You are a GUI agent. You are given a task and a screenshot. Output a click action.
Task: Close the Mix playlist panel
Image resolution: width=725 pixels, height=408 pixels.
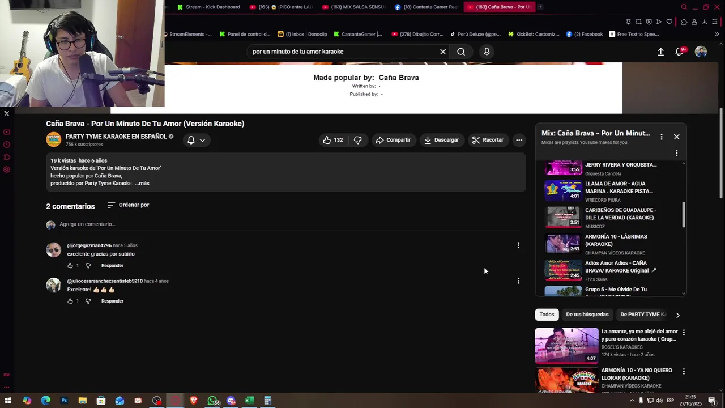[676, 137]
